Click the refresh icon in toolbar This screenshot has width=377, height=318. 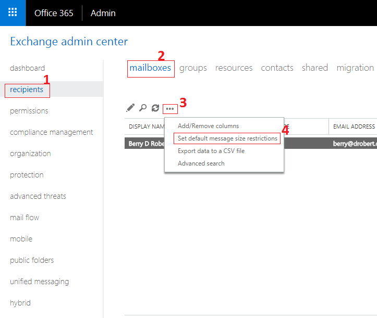(155, 108)
